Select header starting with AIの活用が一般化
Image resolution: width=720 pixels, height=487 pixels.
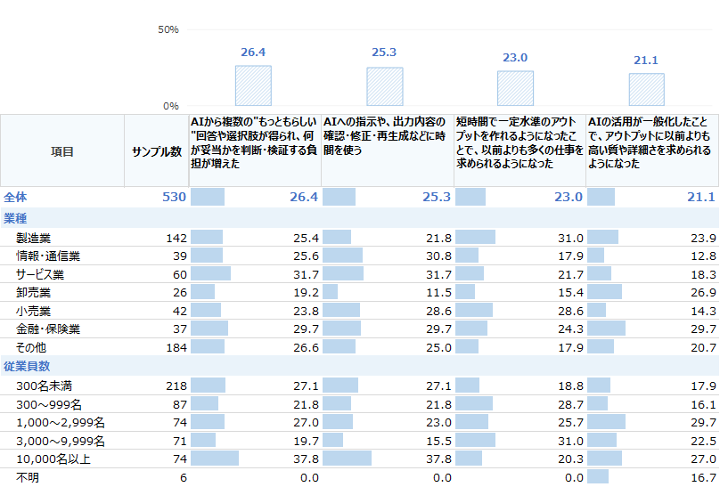(x=650, y=142)
